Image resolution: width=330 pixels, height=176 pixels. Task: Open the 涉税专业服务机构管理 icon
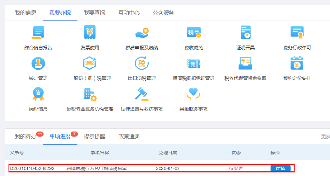click(90, 95)
